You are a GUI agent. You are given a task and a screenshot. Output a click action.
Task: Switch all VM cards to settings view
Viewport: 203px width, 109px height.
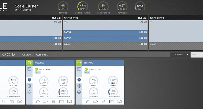[x=9, y=55]
